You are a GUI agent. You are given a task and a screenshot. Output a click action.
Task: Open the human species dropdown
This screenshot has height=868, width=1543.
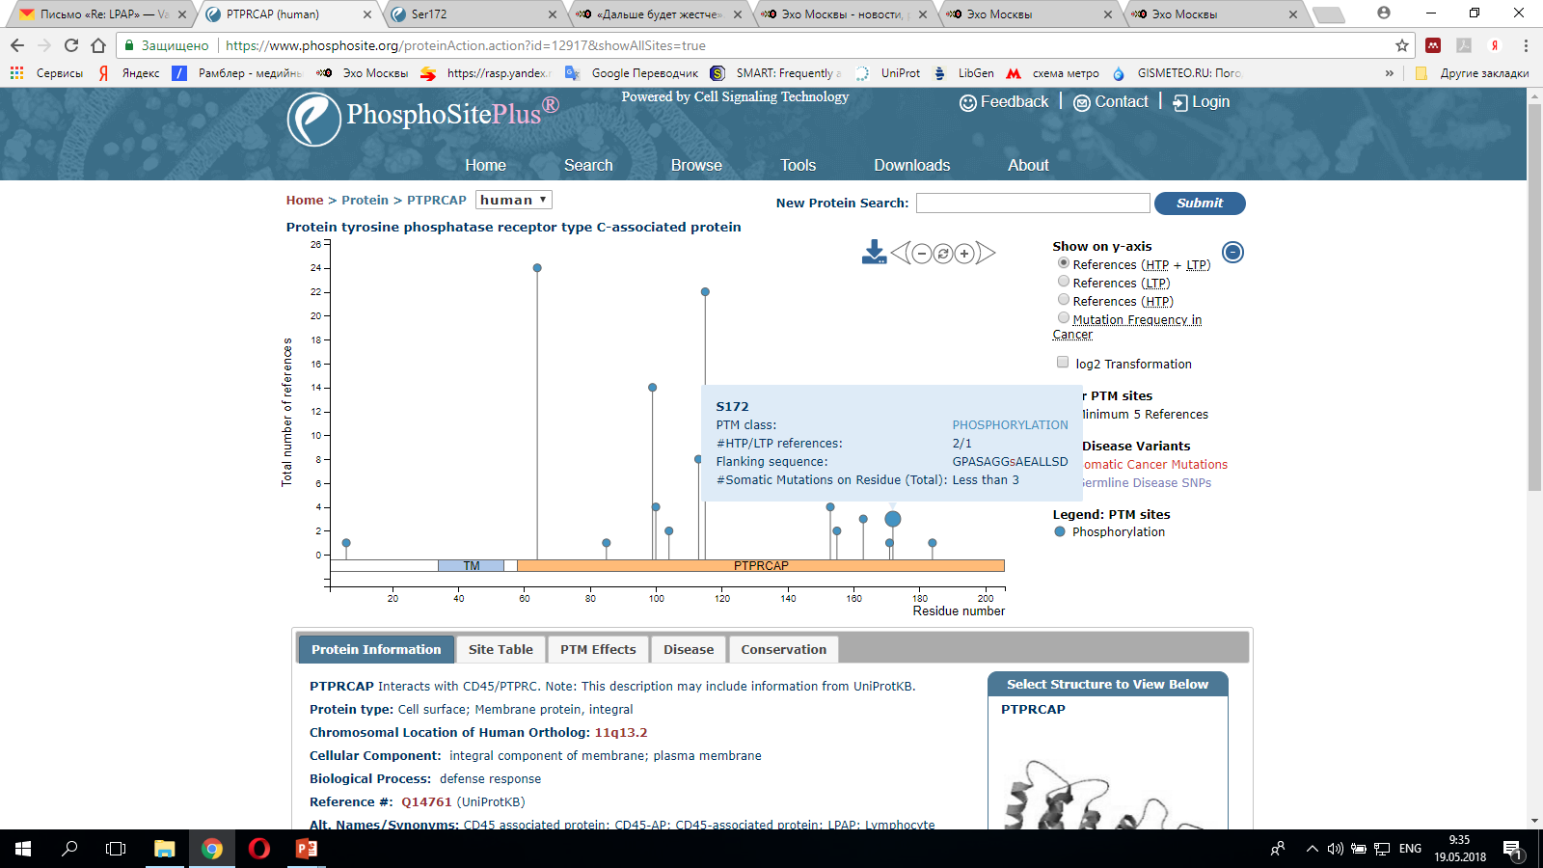pyautogui.click(x=514, y=200)
